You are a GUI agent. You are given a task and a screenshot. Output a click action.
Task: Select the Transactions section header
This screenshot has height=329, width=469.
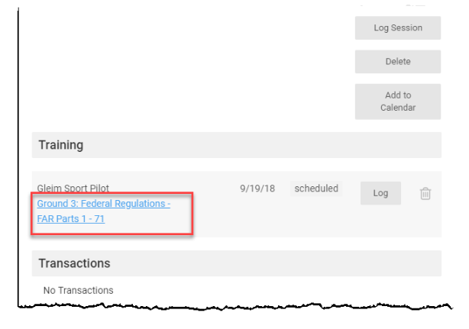[237, 263]
